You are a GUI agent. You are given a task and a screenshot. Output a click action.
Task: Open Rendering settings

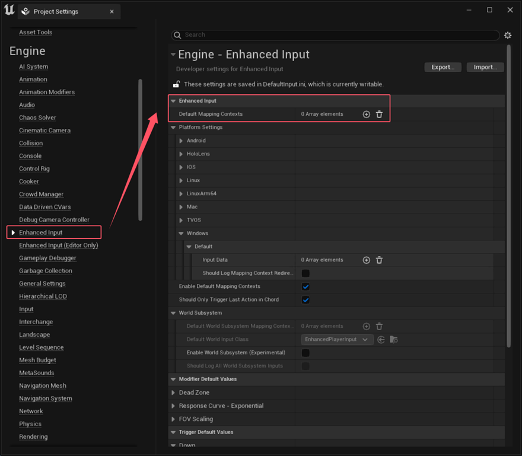click(x=33, y=436)
